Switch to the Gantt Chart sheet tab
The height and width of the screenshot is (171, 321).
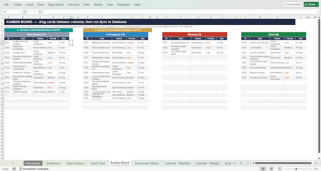[x=98, y=163]
